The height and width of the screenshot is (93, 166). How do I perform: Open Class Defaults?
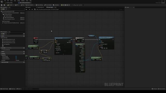[48, 5]
